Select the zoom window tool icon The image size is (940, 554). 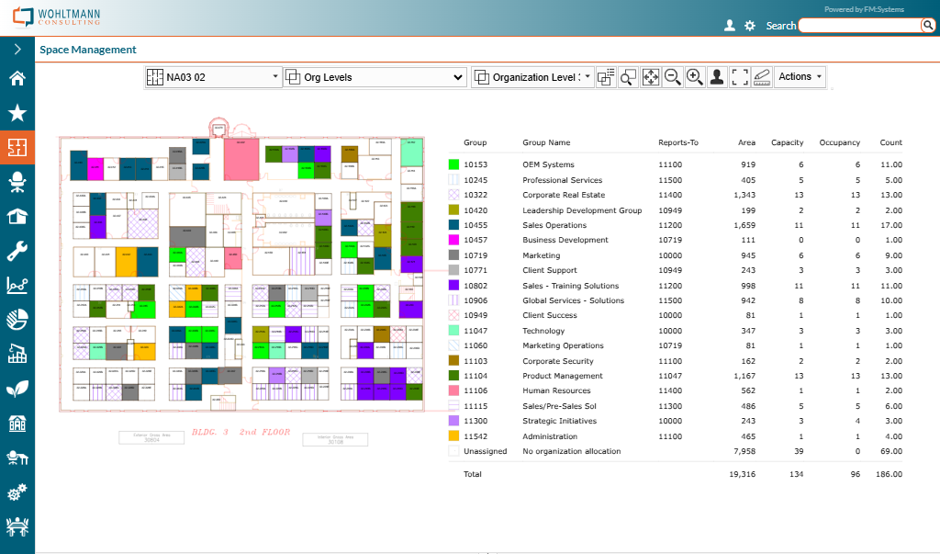click(x=628, y=77)
